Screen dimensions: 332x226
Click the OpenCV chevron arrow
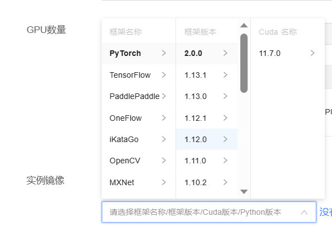[164, 161]
